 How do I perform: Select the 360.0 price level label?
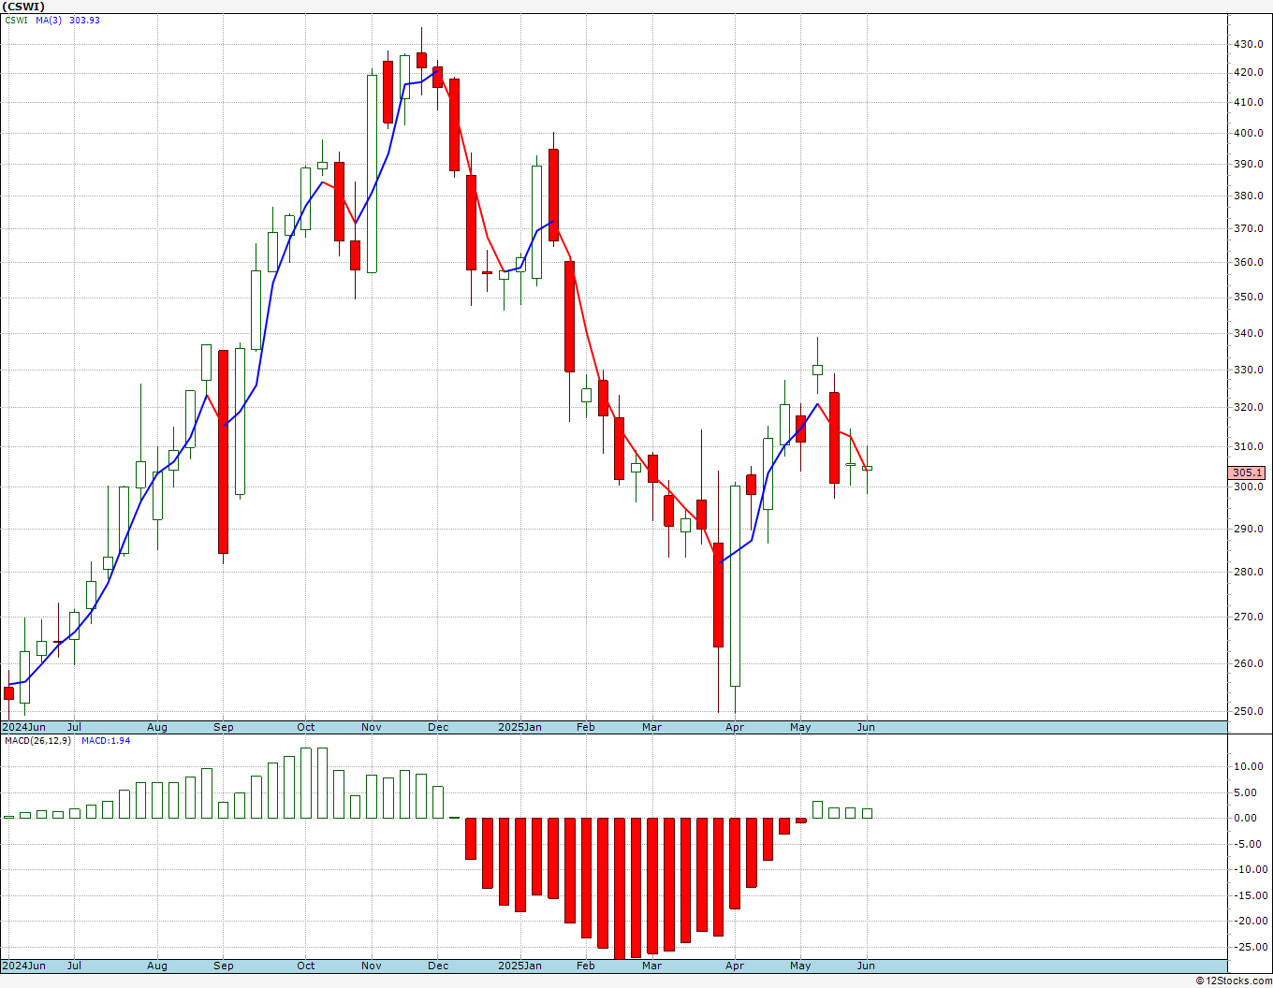coord(1249,263)
